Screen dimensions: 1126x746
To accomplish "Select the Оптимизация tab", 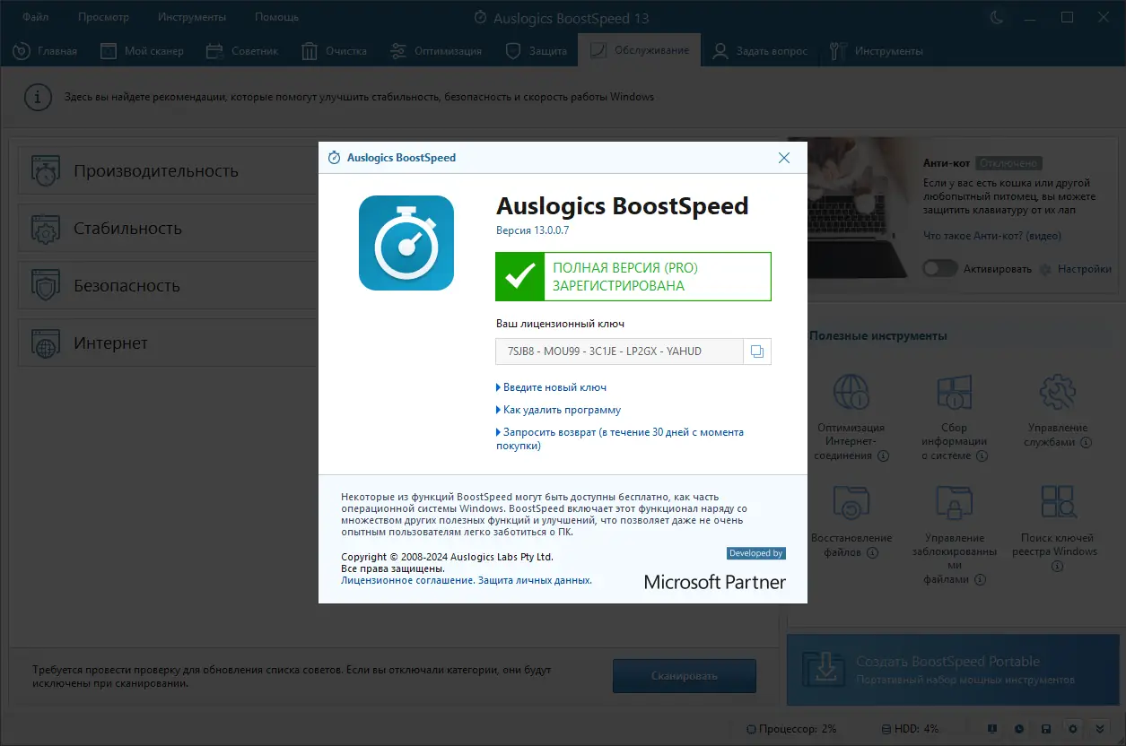I will point(436,51).
